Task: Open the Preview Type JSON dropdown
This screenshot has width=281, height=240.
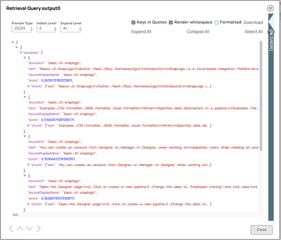Action: [x=22, y=28]
